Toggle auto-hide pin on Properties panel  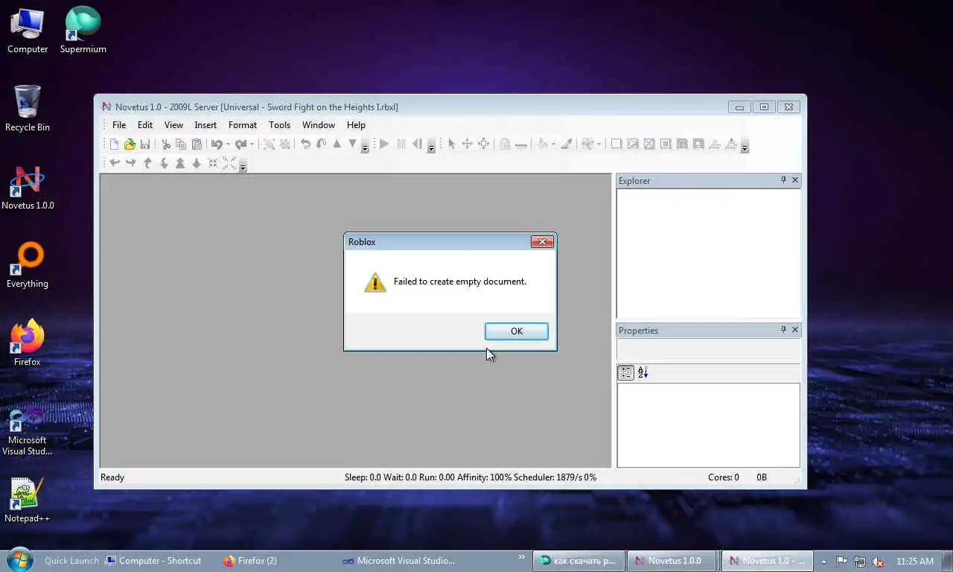point(783,330)
